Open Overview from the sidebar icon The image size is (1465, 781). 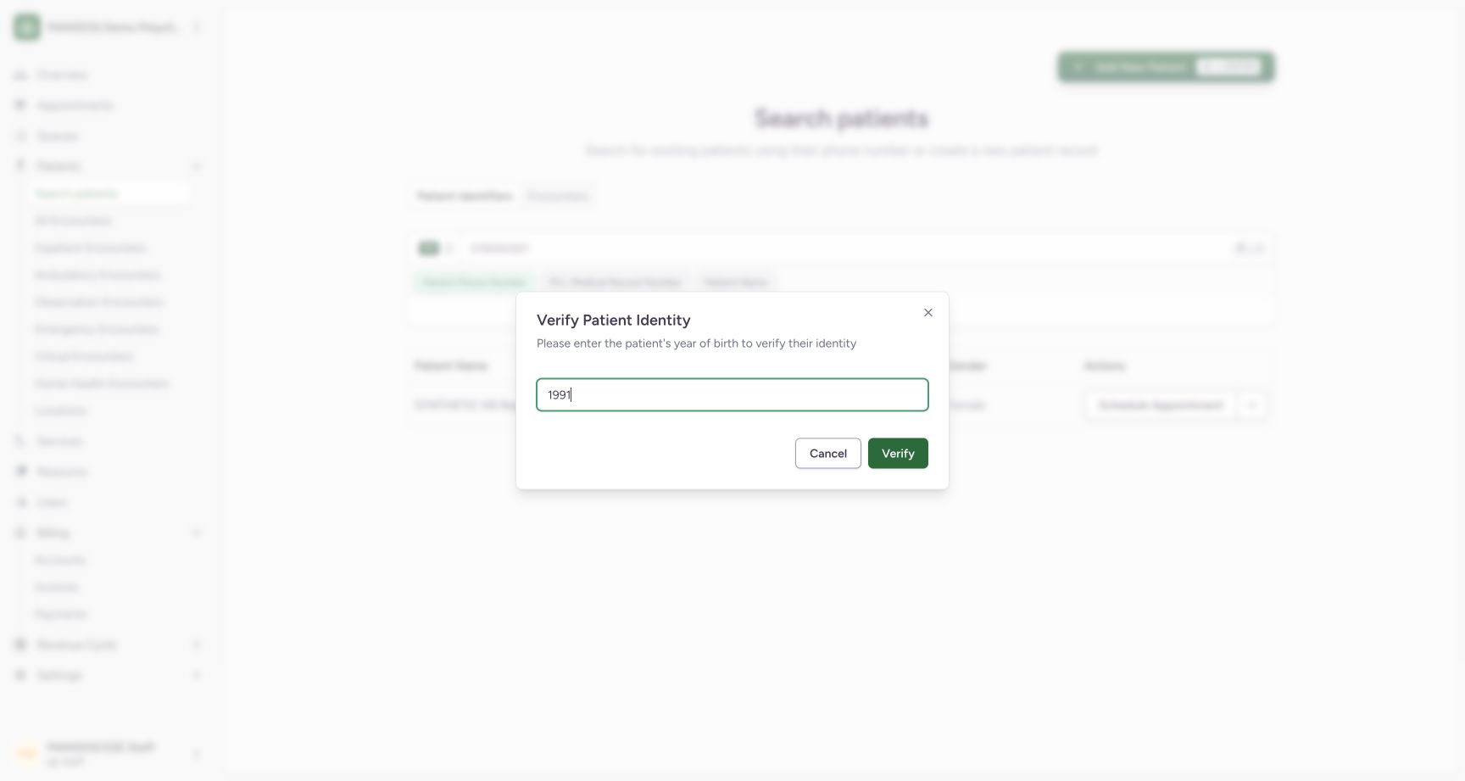point(21,75)
